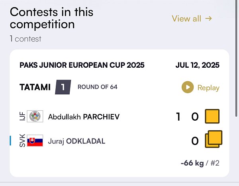Click the Round of 64 label

[98, 87]
